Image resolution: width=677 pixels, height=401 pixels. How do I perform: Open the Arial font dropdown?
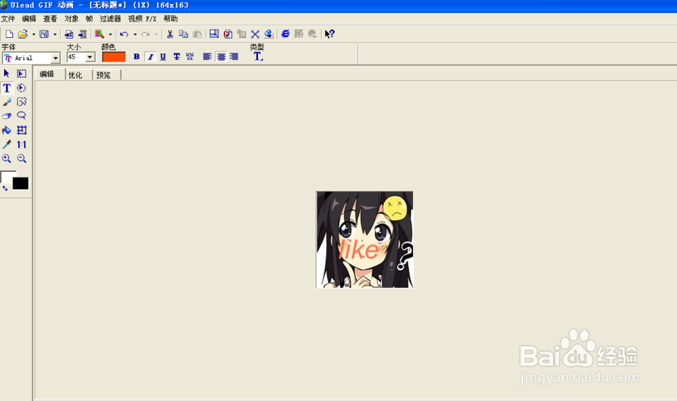(x=56, y=58)
